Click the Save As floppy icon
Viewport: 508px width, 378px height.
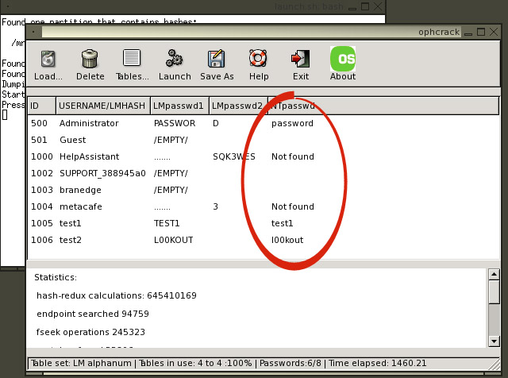coord(217,59)
